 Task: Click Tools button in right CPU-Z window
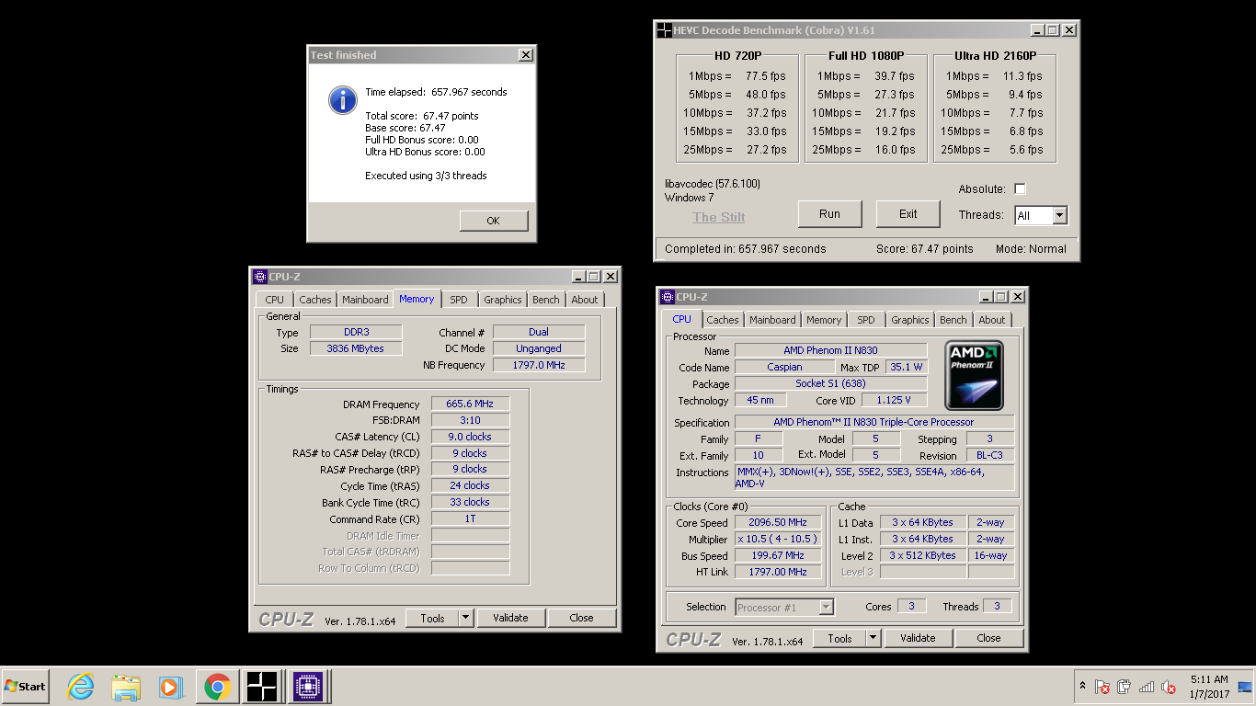click(x=839, y=639)
